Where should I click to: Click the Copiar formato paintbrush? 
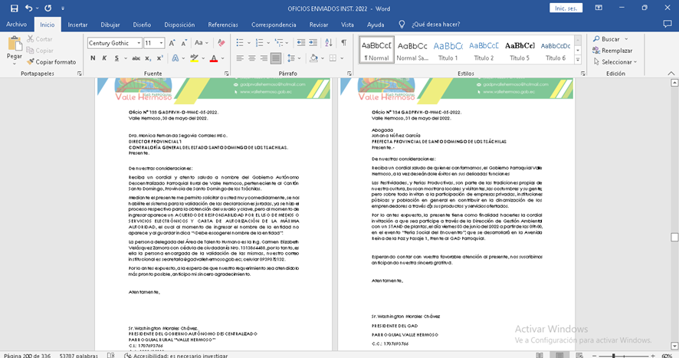pyautogui.click(x=51, y=61)
